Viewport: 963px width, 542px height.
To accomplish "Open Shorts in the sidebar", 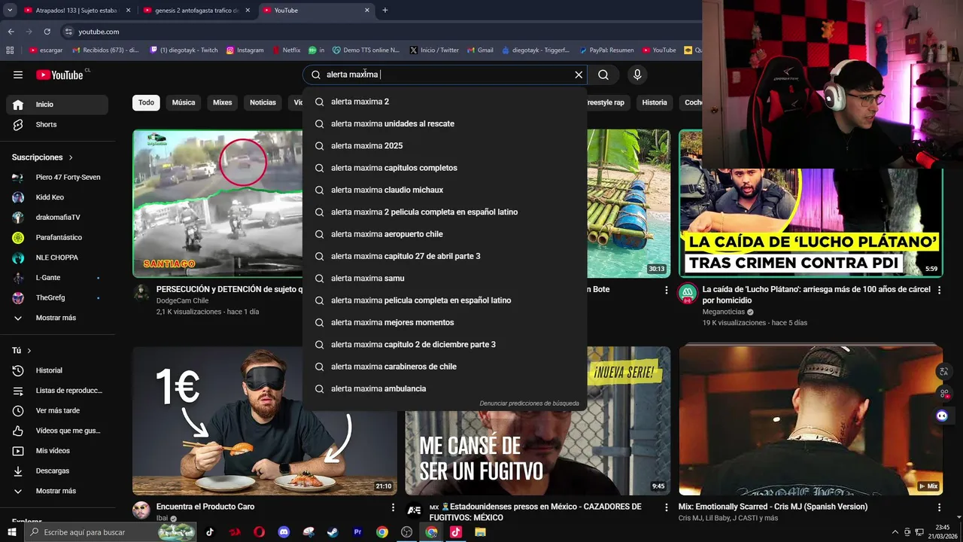I will [57, 124].
